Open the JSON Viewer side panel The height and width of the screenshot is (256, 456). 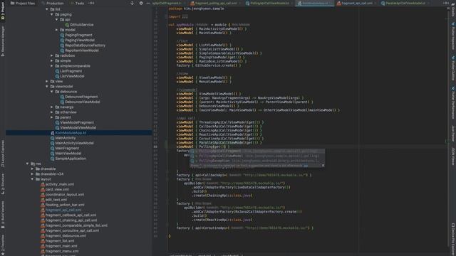pyautogui.click(x=453, y=156)
